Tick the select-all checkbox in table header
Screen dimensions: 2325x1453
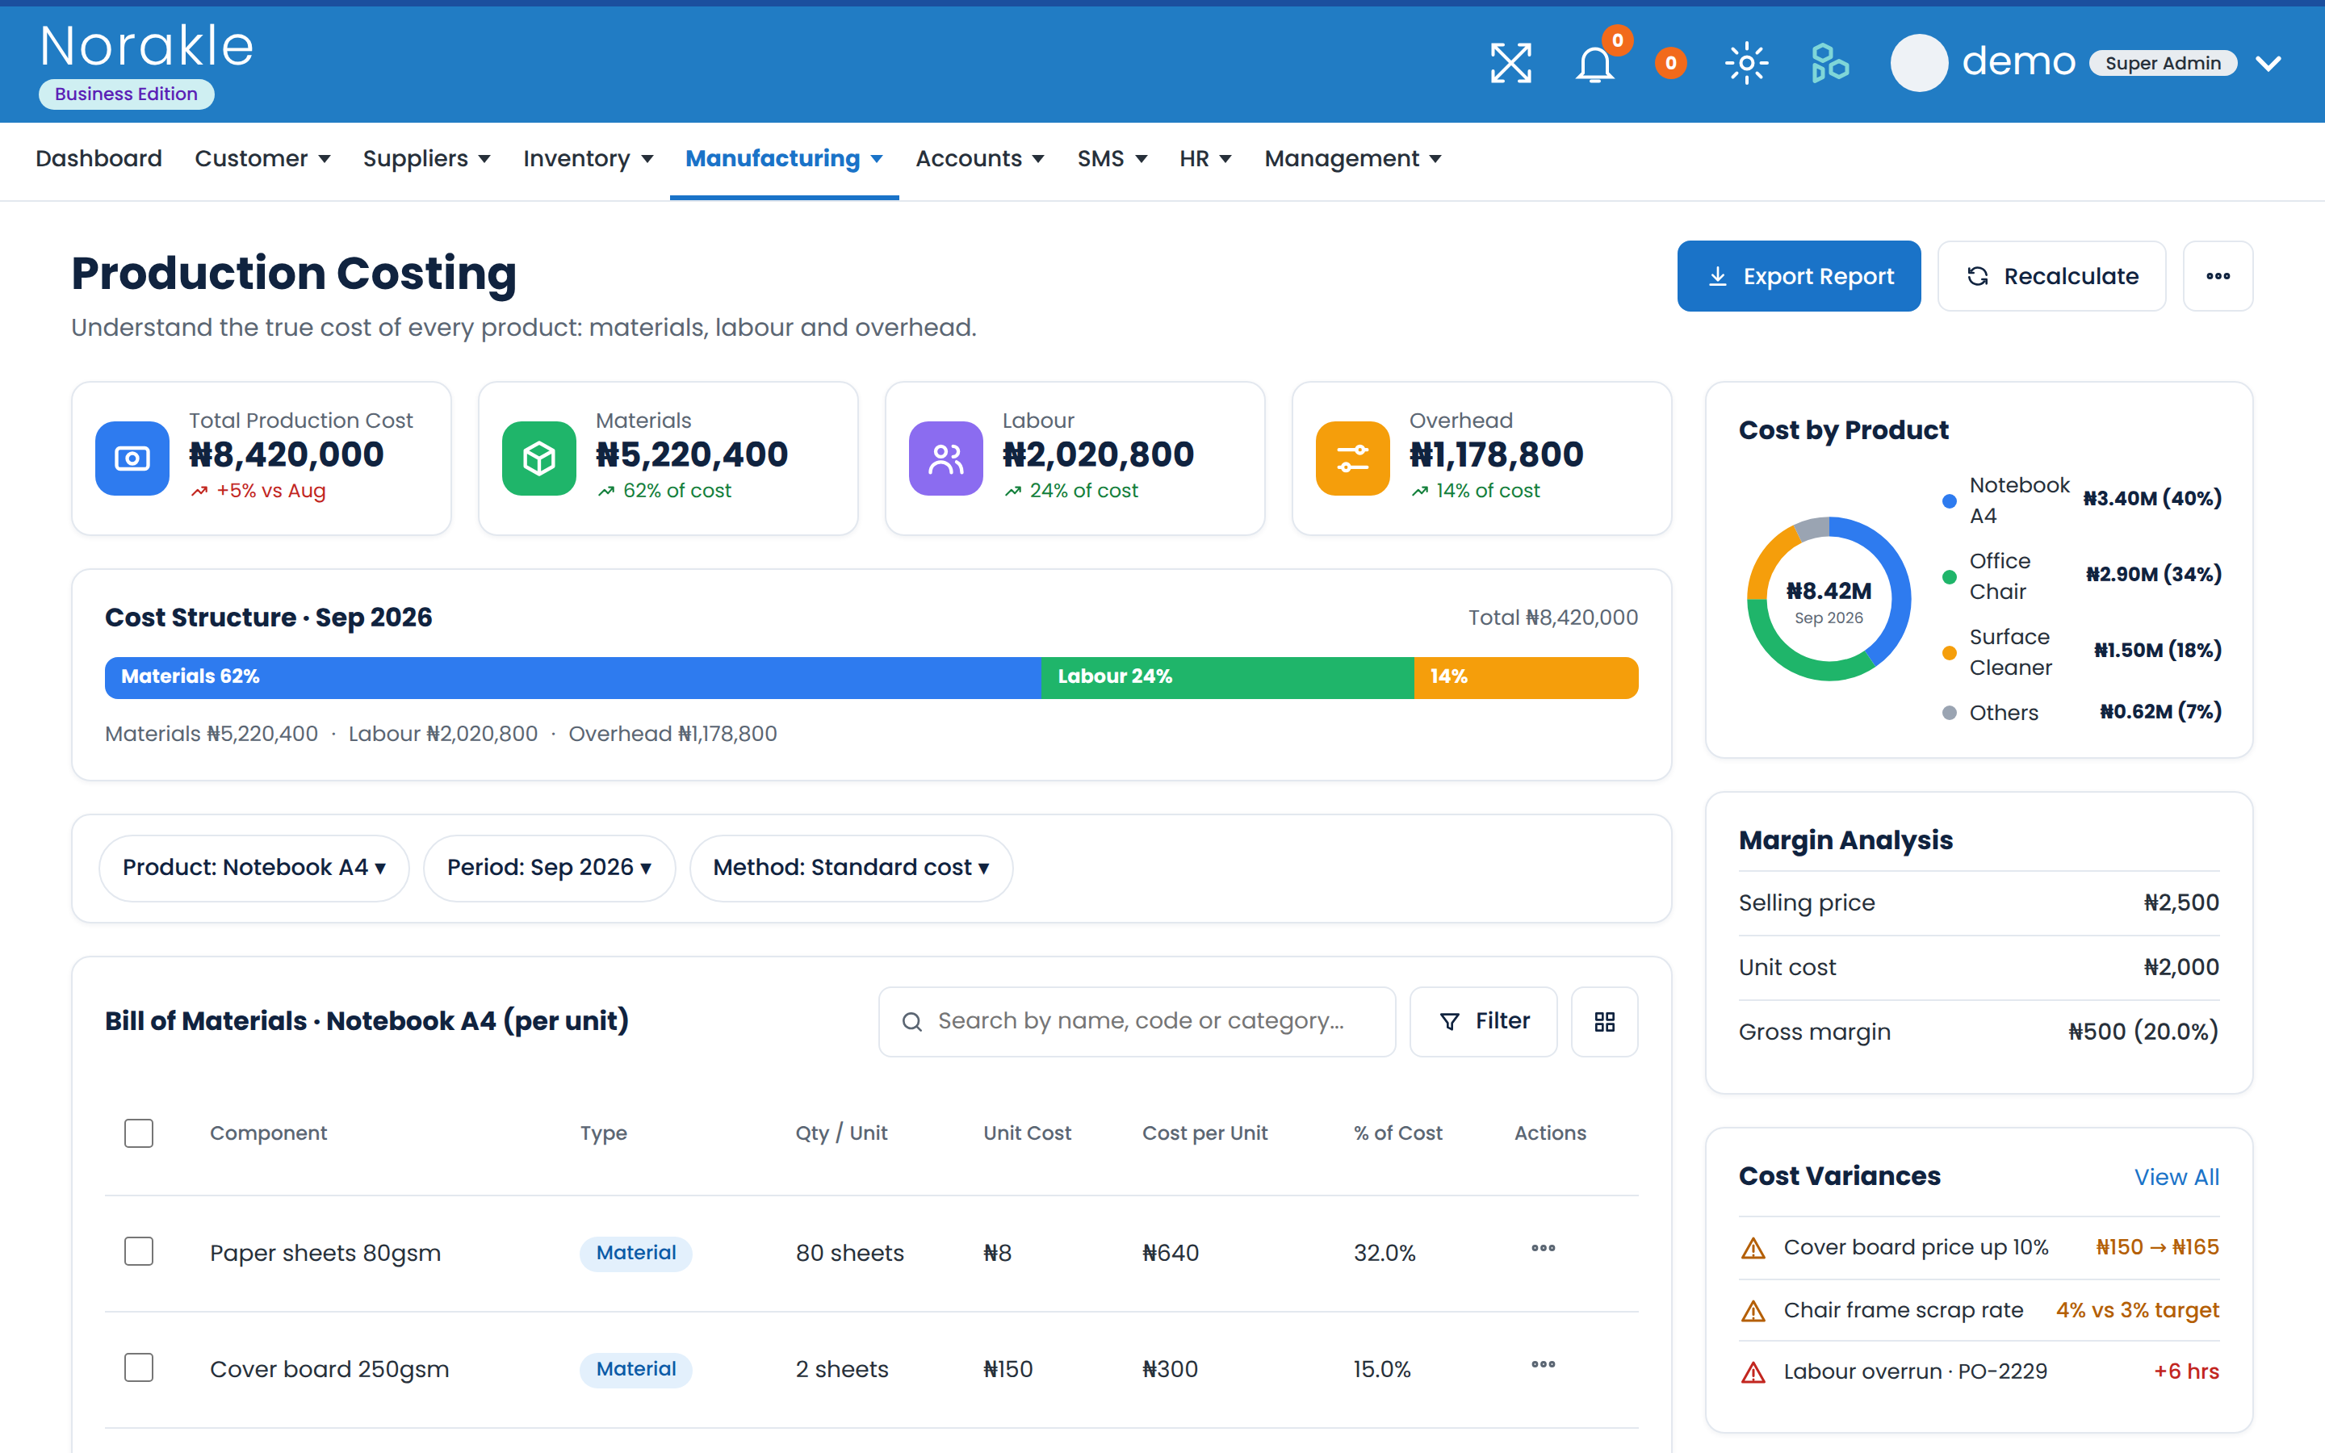point(140,1133)
